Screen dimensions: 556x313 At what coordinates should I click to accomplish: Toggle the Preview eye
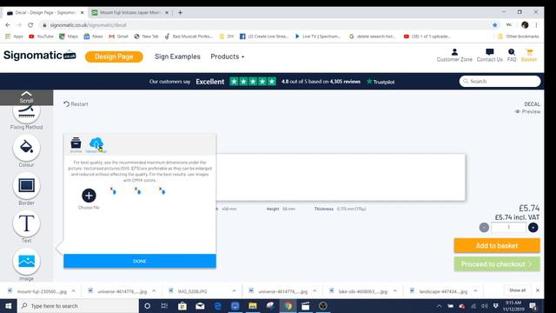(x=527, y=111)
